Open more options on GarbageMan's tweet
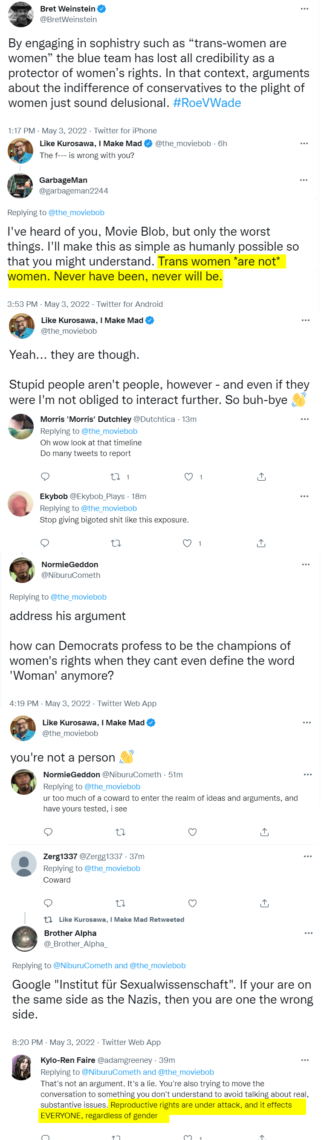This screenshot has width=324, height=1140. 304,180
